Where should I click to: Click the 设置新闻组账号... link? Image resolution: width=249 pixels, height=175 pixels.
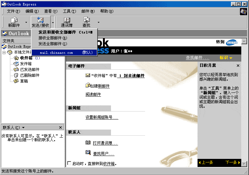click(x=102, y=117)
